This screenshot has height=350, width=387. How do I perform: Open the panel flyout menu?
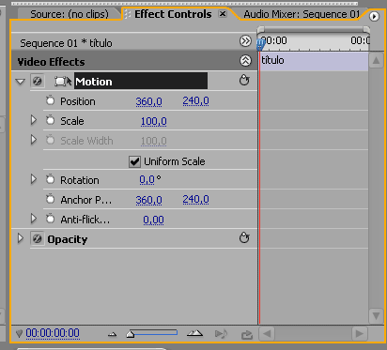[x=374, y=16]
